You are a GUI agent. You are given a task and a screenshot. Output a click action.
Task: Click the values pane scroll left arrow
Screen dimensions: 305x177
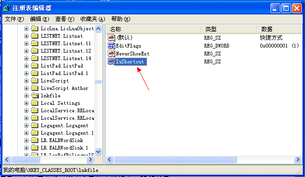[x=110, y=159]
